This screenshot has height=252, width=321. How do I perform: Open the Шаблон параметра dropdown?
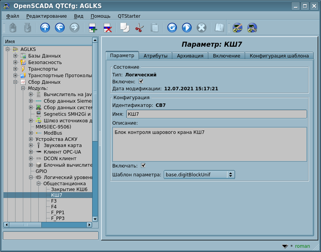(x=199, y=175)
